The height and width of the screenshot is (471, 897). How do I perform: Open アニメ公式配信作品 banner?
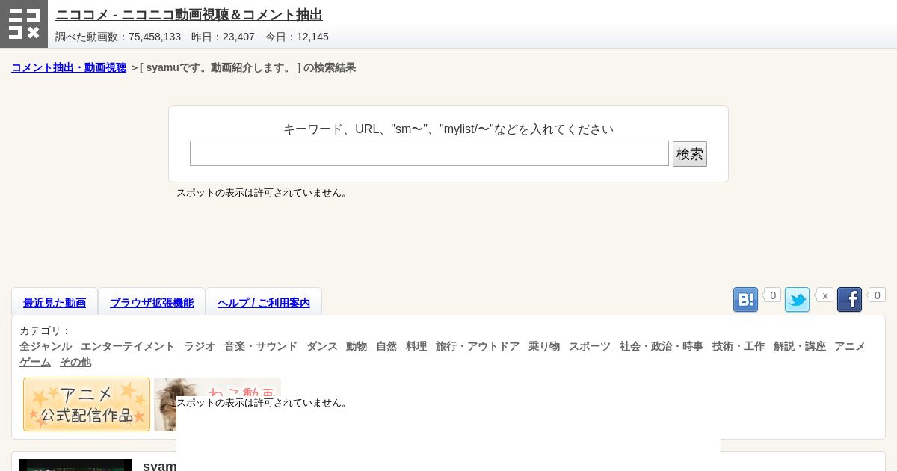[87, 404]
